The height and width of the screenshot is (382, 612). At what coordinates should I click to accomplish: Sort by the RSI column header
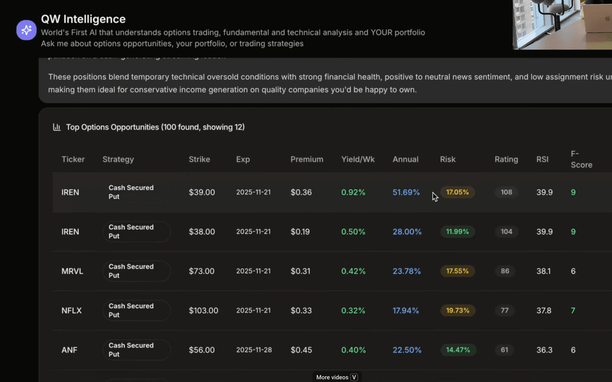pos(542,159)
